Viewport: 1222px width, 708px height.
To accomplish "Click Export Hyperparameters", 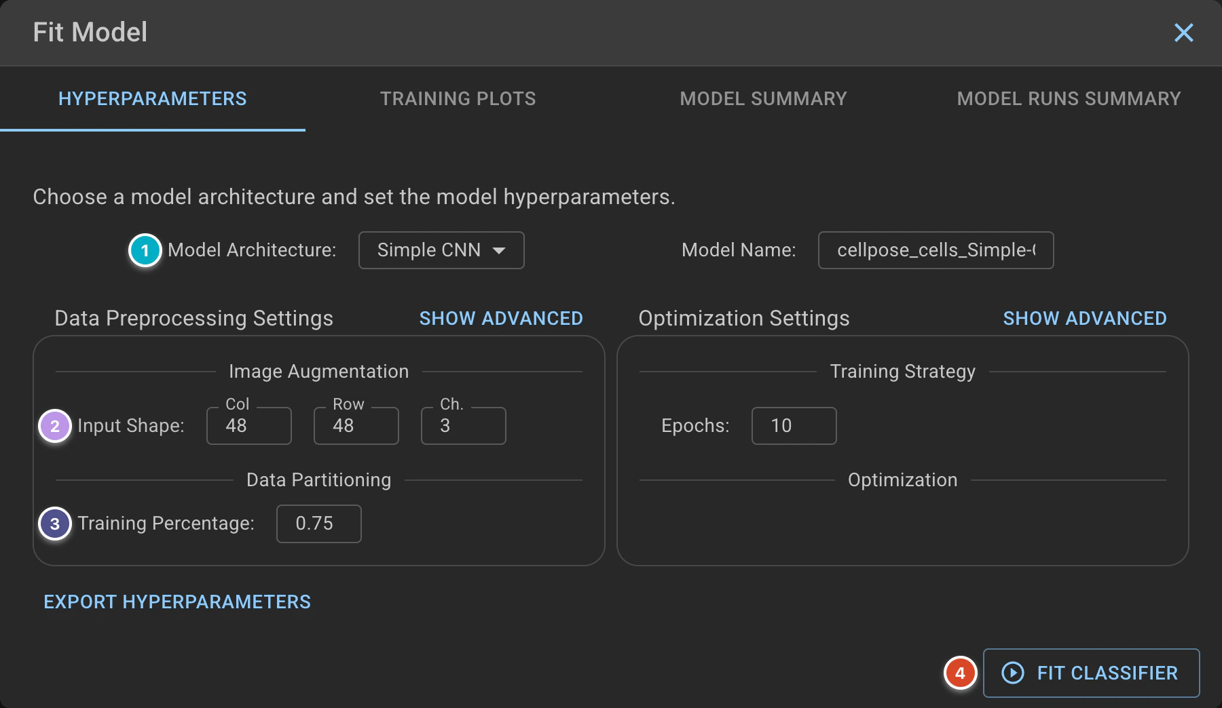I will click(177, 602).
